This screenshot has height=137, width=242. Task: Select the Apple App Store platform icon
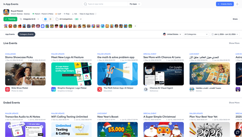46,19
